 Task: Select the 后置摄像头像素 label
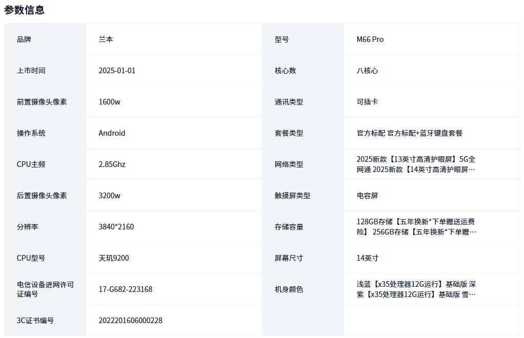point(42,196)
